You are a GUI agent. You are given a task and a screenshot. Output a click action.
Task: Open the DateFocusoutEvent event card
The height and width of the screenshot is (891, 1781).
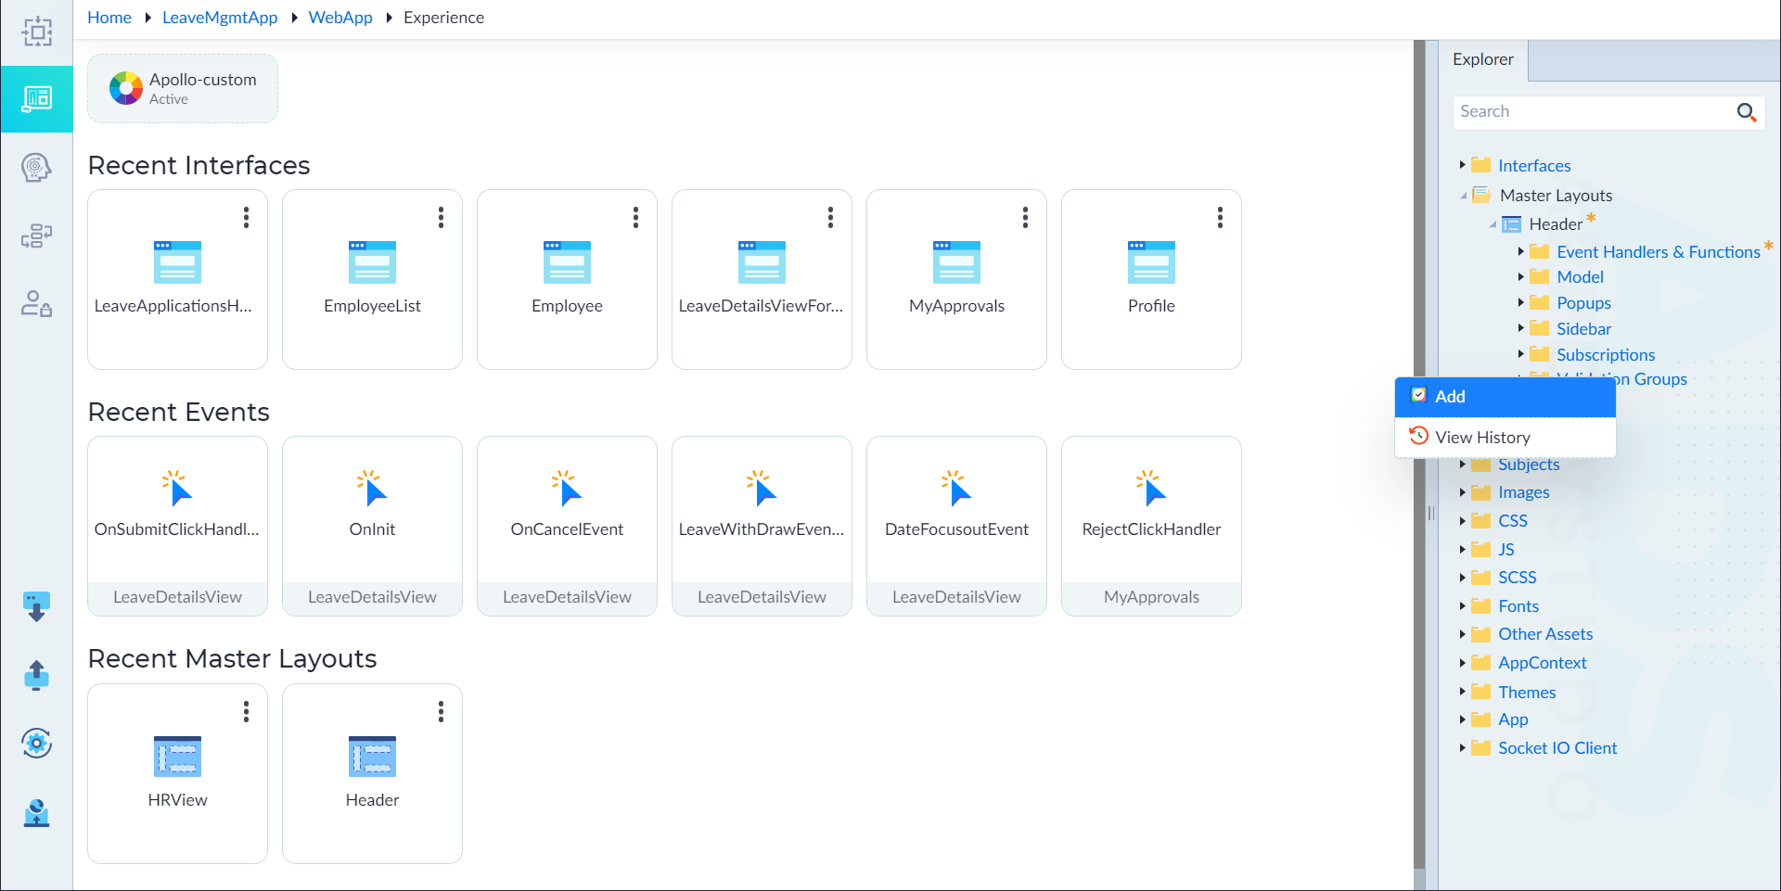(956, 526)
